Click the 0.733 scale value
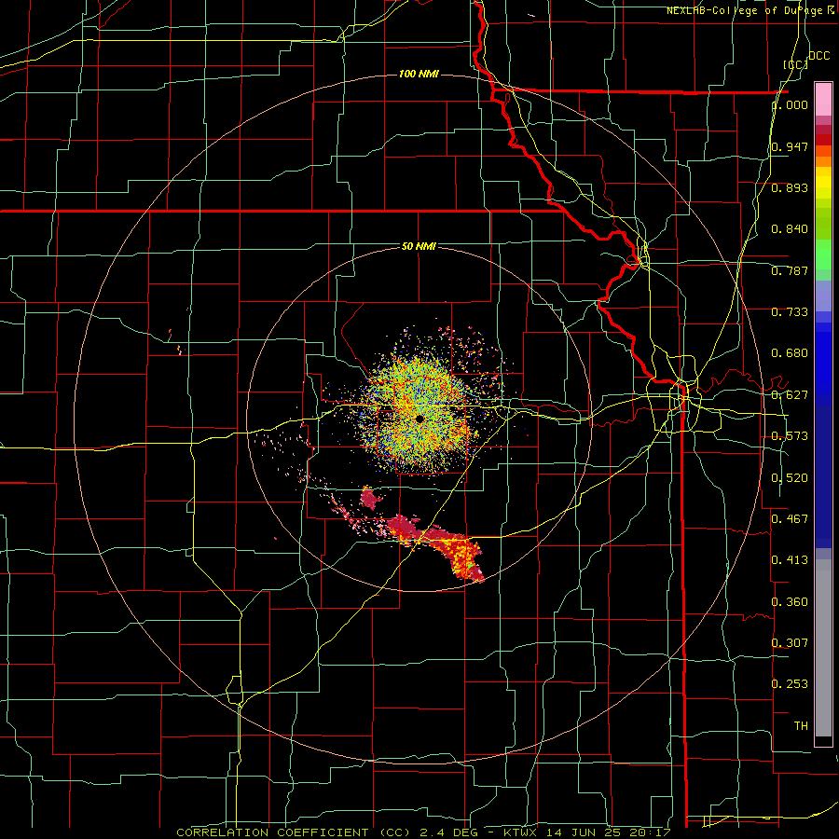Image resolution: width=839 pixels, height=839 pixels. (790, 311)
